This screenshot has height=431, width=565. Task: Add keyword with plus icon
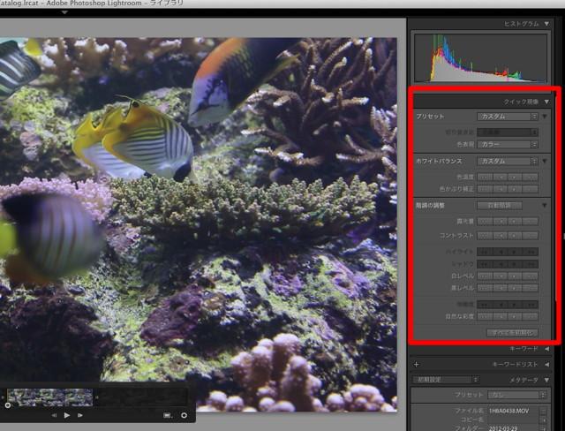point(416,364)
